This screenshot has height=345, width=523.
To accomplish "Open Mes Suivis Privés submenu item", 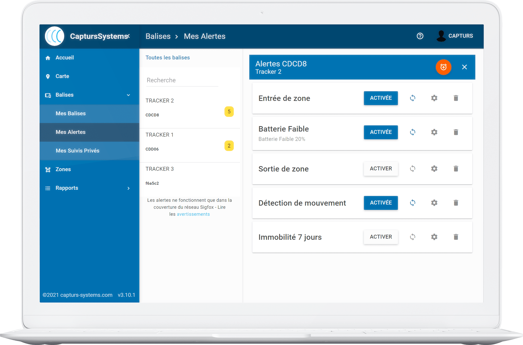I will pyautogui.click(x=89, y=151).
